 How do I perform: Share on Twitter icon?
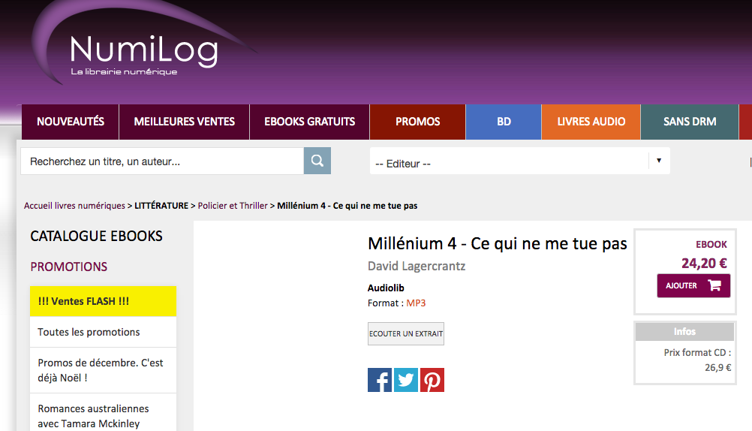click(406, 380)
